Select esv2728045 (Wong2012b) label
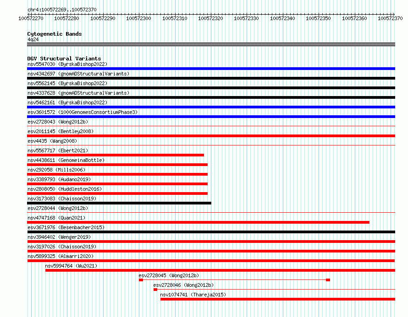 [x=169, y=275]
